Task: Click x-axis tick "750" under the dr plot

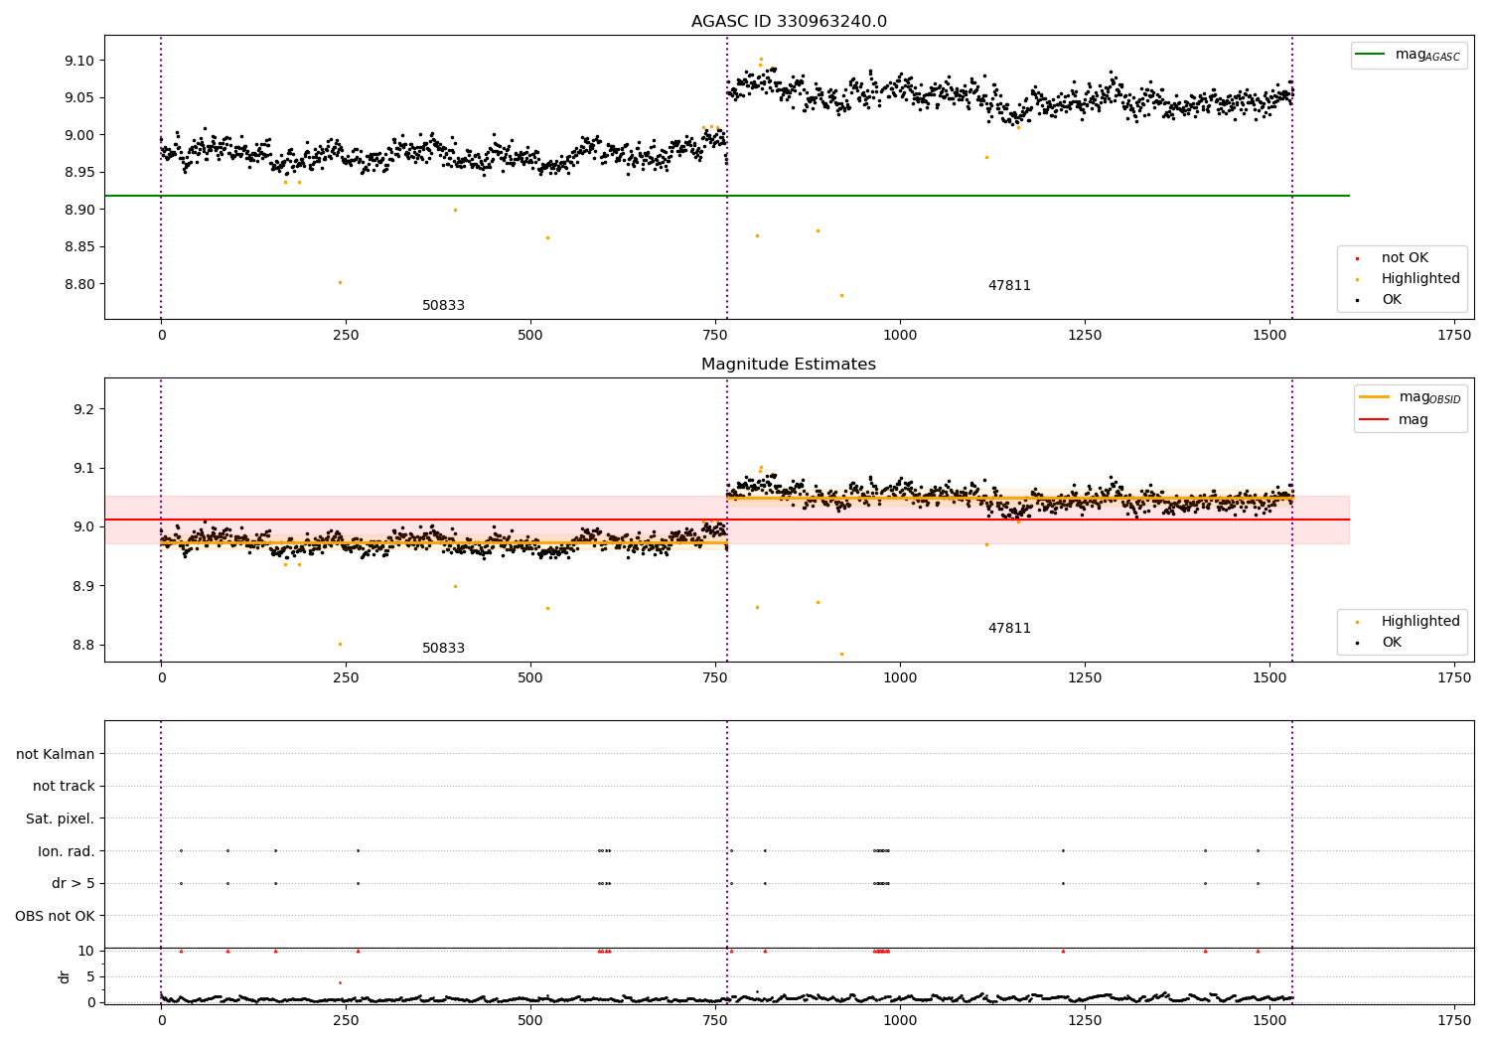Action: [715, 1020]
